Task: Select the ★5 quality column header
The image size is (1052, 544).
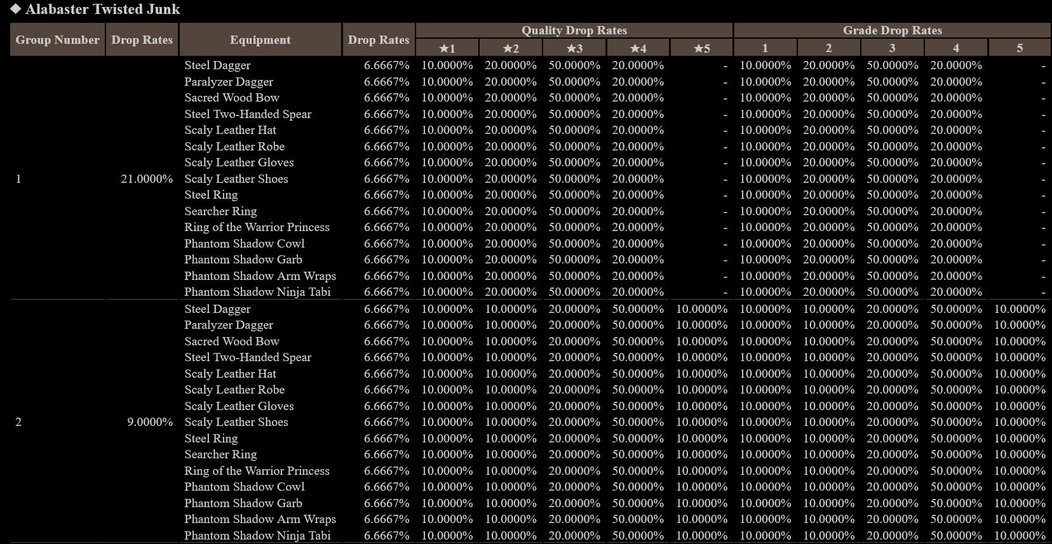Action: pyautogui.click(x=701, y=48)
